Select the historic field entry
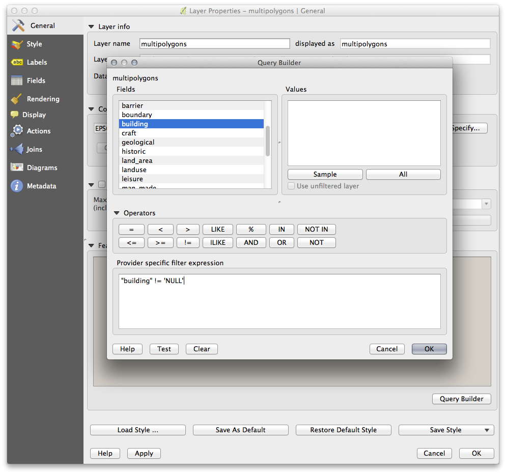The image size is (506, 474). point(133,151)
